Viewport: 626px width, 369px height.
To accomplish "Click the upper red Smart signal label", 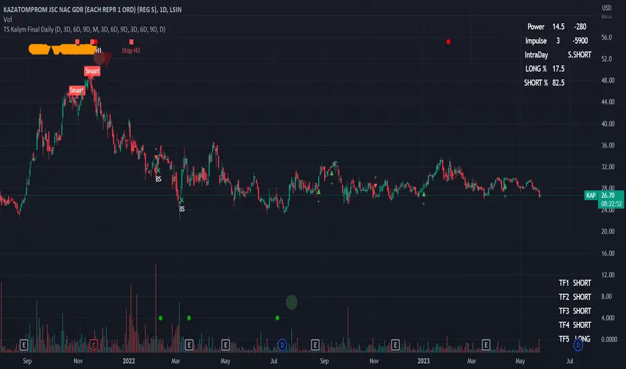I will coord(92,71).
